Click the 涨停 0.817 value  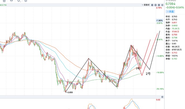[x=174, y=22]
